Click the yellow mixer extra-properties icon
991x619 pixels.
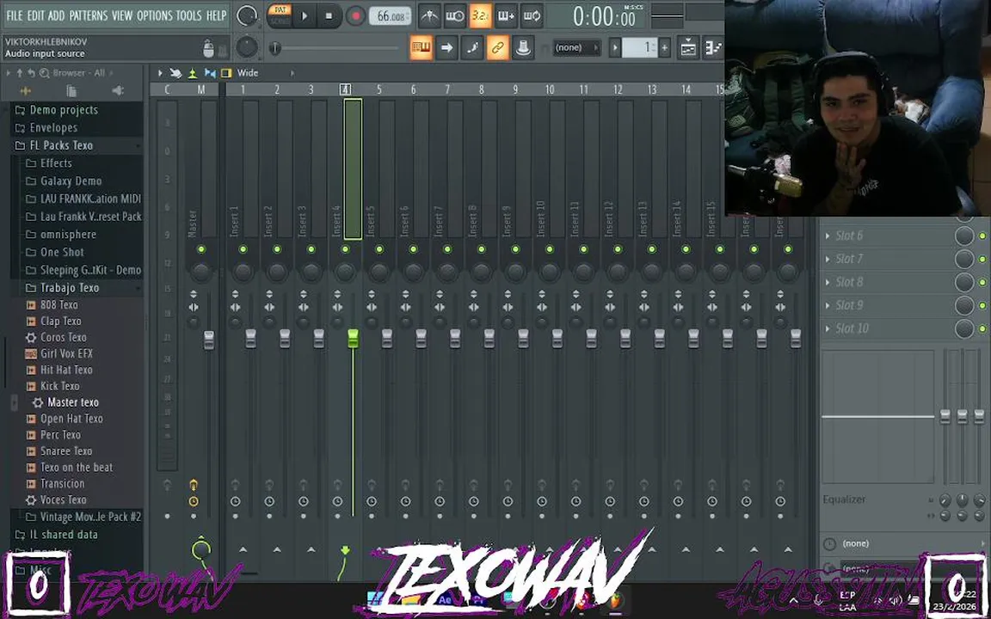tap(226, 73)
